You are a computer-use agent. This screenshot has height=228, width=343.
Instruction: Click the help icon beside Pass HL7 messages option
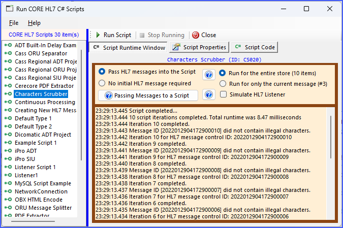pos(209,75)
